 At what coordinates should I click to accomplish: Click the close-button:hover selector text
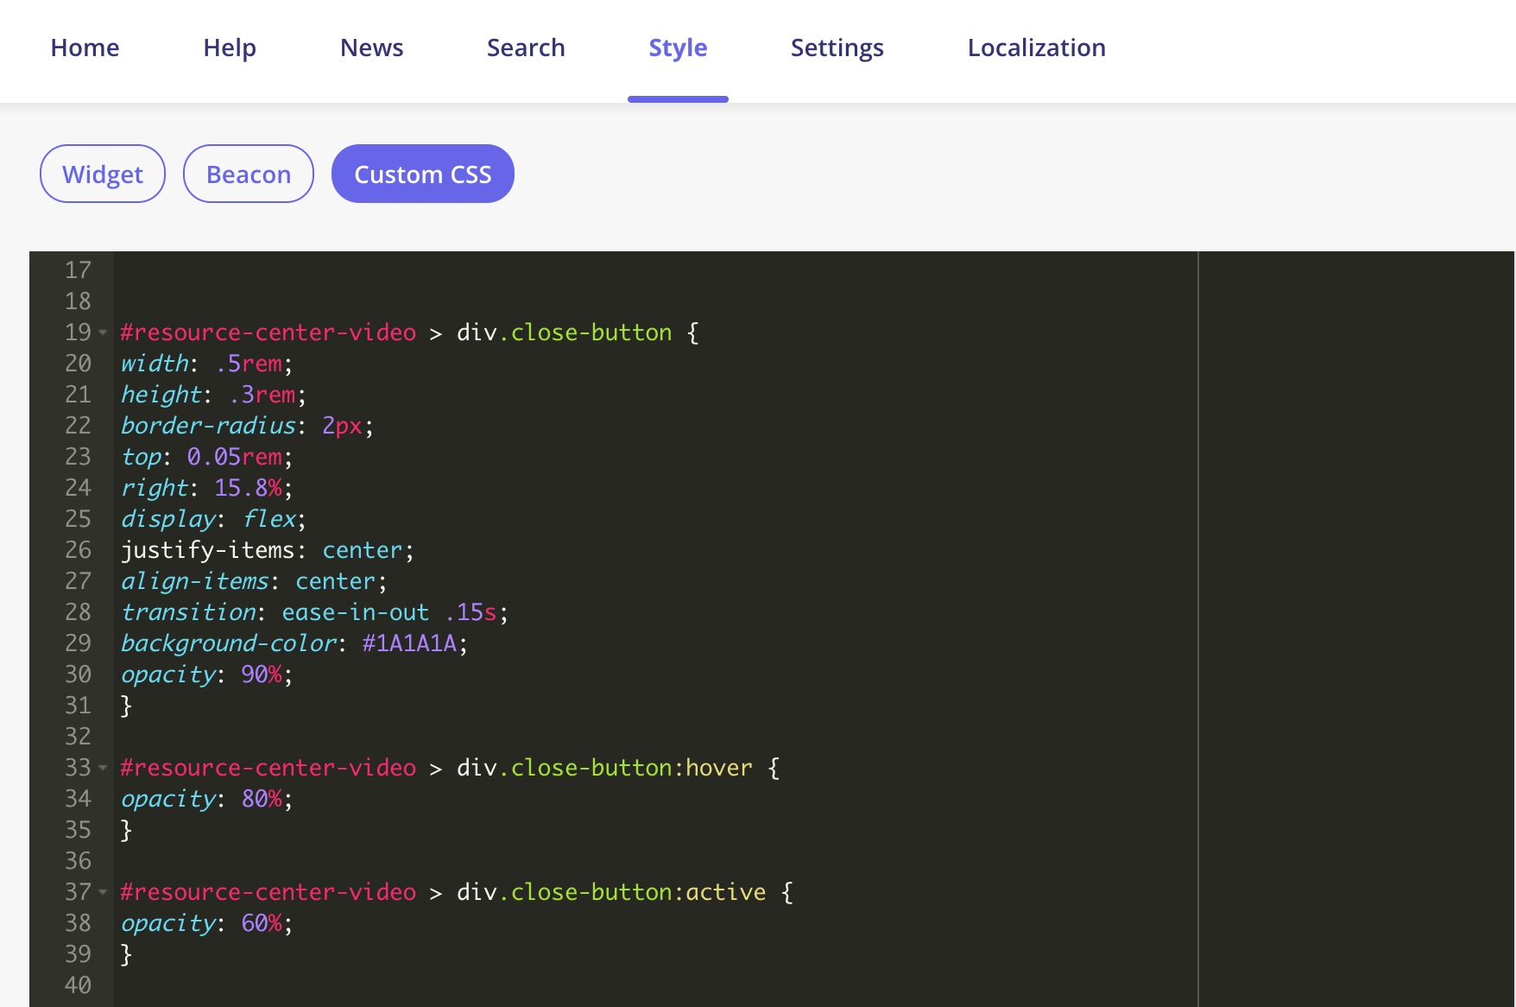(x=626, y=768)
